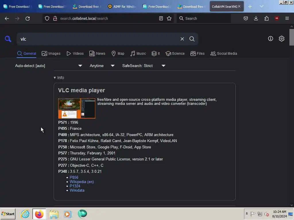
Task: Submit search with magnifier button
Action: click(x=192, y=39)
